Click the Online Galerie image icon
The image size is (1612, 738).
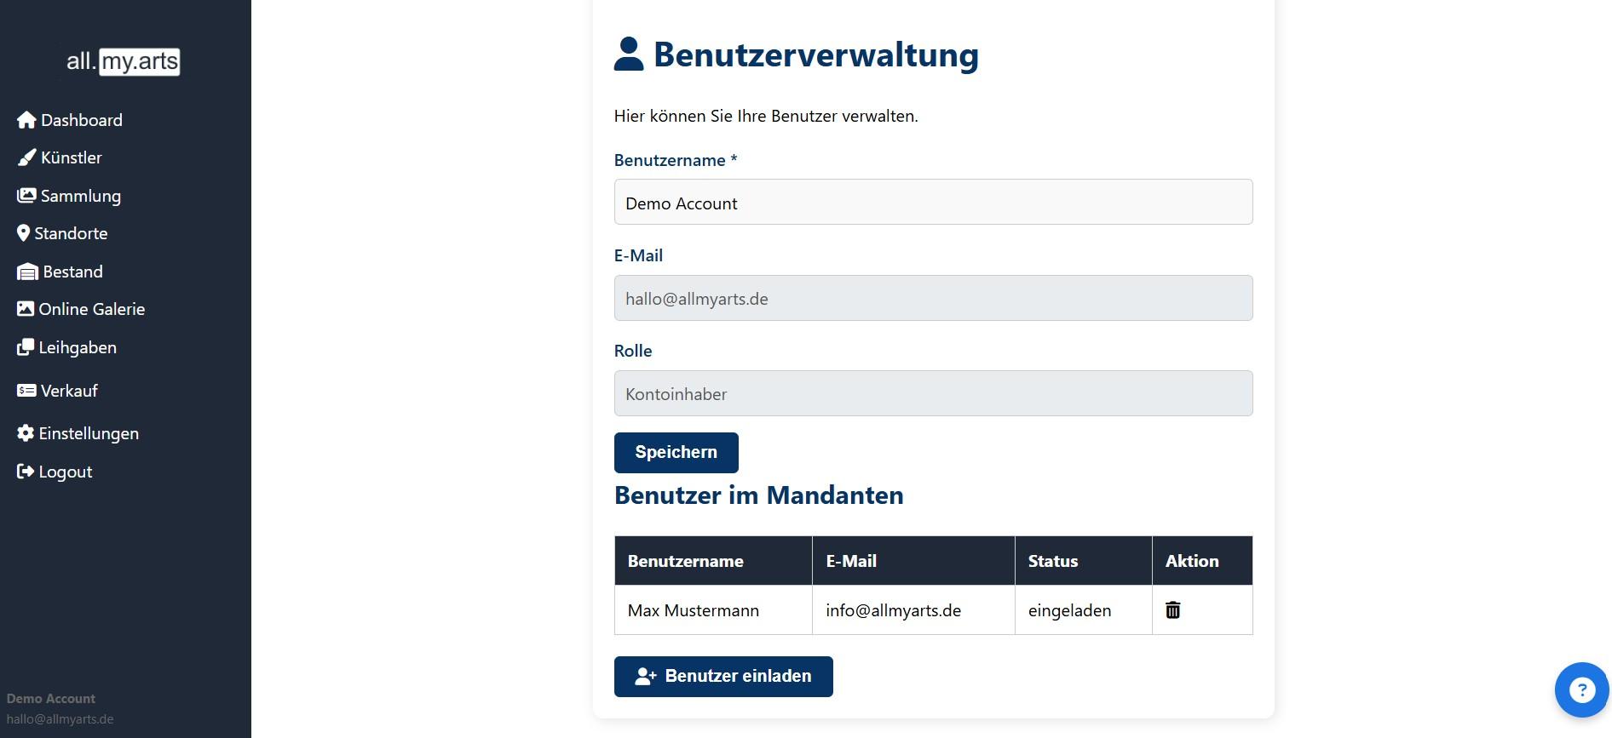pos(25,308)
